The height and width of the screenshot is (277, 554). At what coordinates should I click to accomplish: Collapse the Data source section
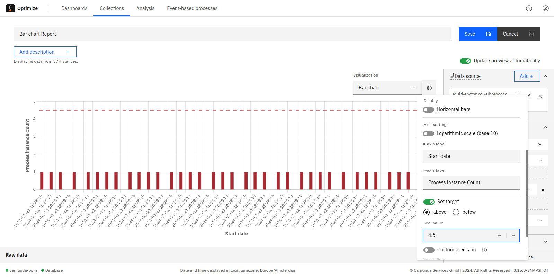[545, 76]
